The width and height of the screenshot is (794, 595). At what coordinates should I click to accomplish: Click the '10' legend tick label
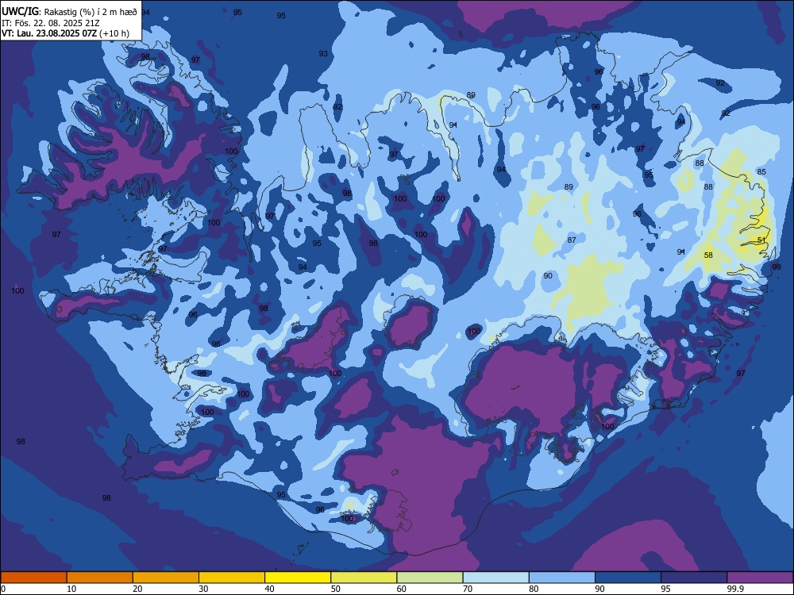[x=71, y=589]
